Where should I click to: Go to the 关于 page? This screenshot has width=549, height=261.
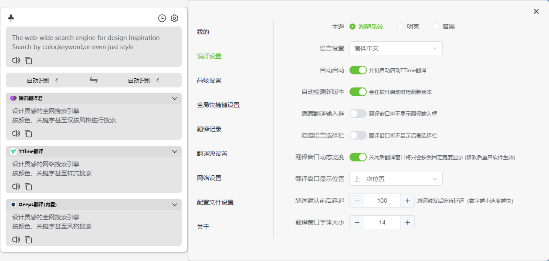pos(203,226)
